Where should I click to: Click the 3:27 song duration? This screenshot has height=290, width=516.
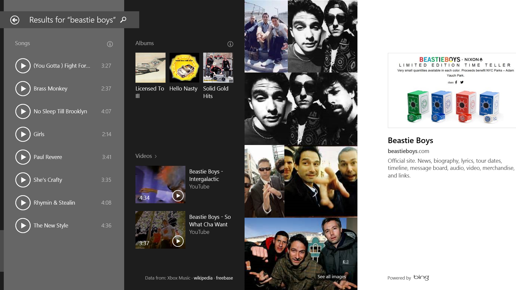pyautogui.click(x=106, y=66)
